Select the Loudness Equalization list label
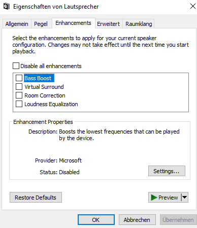Screen dimensions: 197x228 (51, 104)
